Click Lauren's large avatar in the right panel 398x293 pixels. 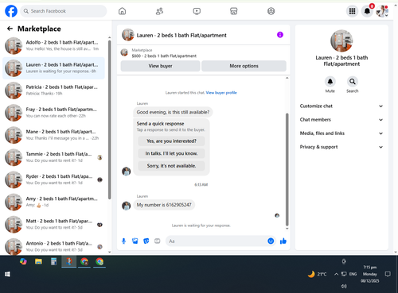pyautogui.click(x=341, y=40)
